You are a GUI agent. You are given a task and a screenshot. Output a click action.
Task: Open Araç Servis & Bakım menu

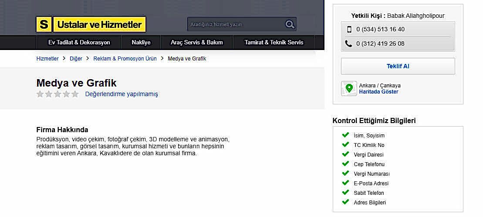coord(197,43)
